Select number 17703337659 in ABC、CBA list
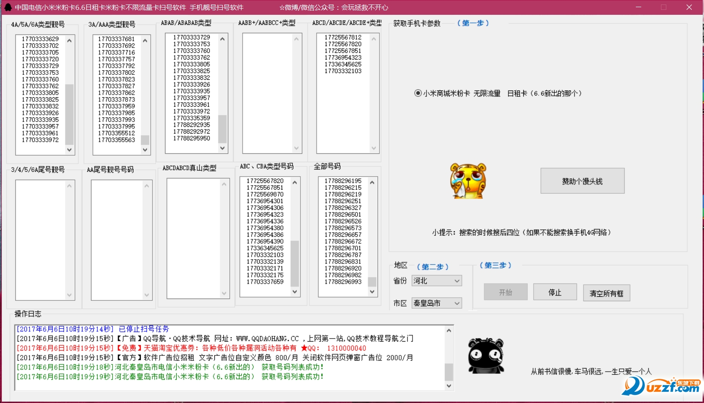This screenshot has width=704, height=403. coord(265,282)
